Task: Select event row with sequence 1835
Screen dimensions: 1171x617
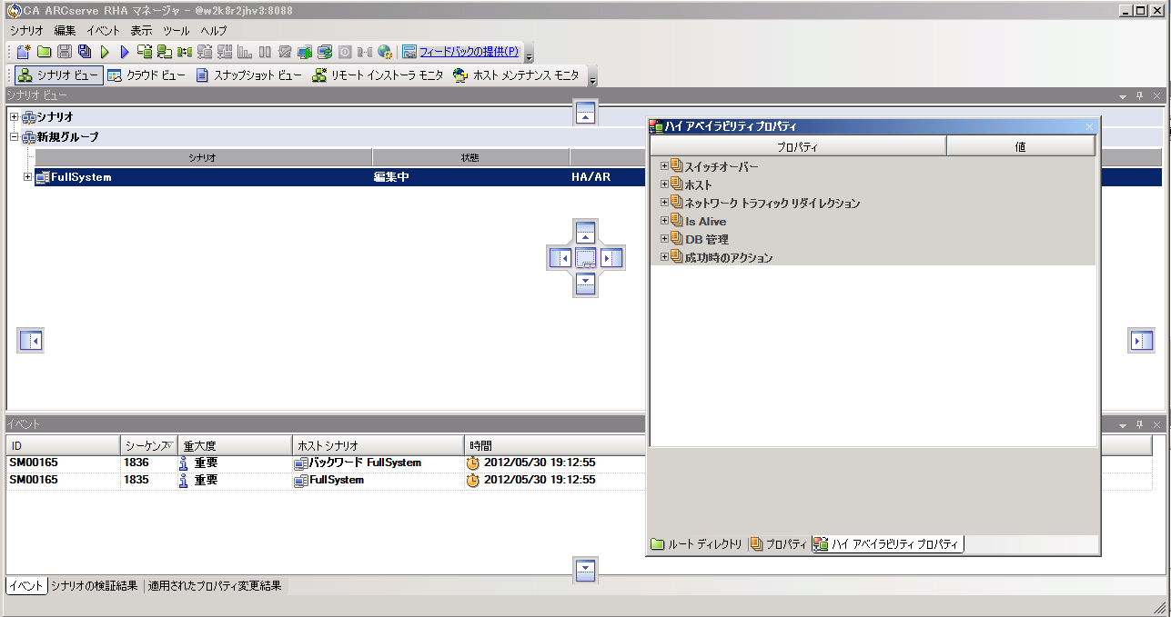Action: pyautogui.click(x=579, y=480)
